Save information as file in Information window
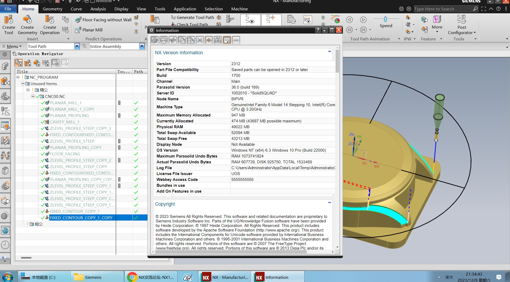 tap(155, 40)
